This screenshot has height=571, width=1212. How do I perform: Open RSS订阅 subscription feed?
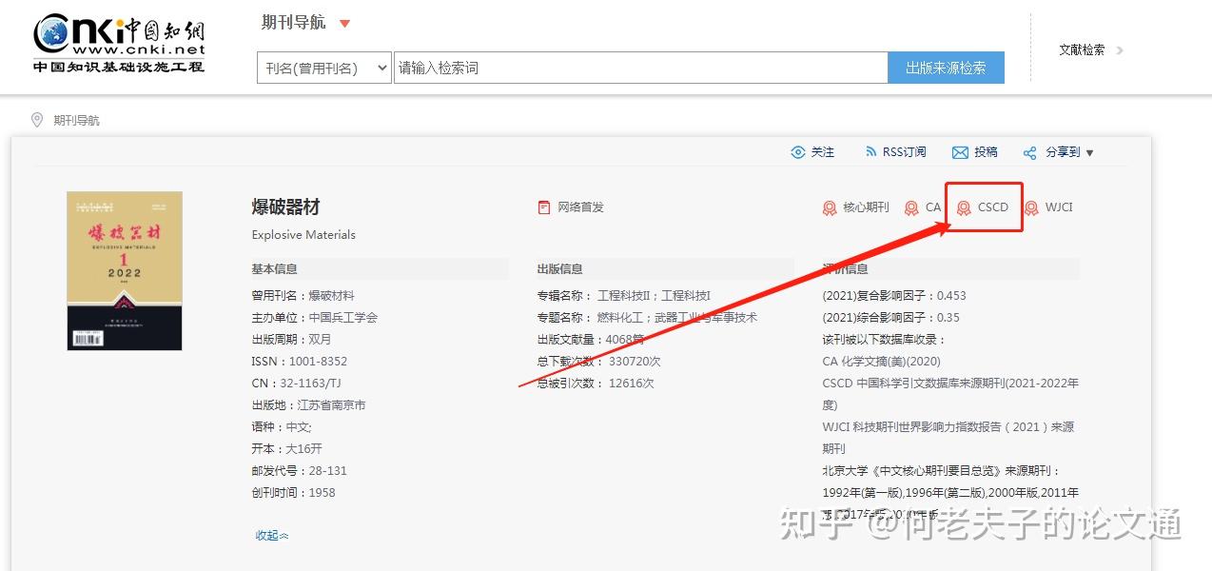coord(894,151)
